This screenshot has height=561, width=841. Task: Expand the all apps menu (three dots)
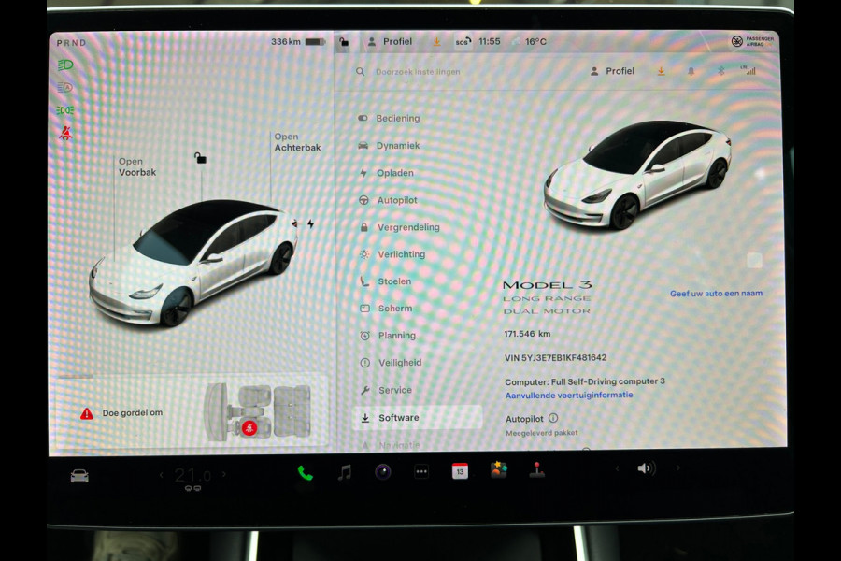point(421,472)
